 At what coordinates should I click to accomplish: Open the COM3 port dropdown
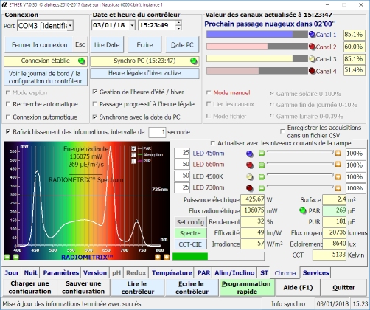70,26
